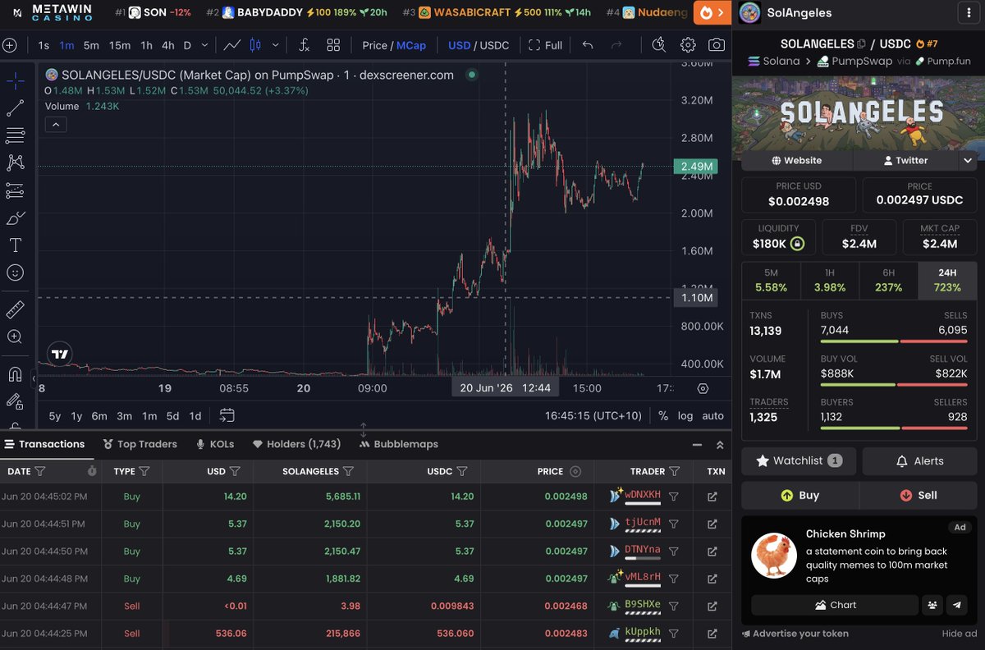Toggle the log scale option
The width and height of the screenshot is (985, 650).
click(685, 416)
